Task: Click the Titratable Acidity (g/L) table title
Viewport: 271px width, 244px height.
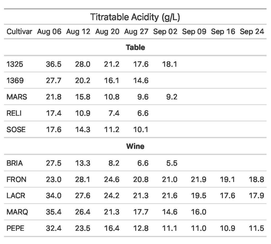Action: pos(135,17)
